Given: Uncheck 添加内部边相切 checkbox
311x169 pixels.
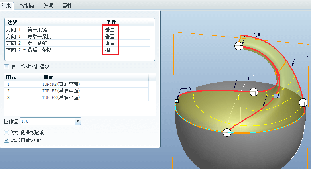Looking at the screenshot, I should click(6, 140).
